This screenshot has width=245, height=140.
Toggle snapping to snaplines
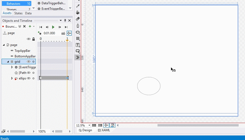(106, 125)
